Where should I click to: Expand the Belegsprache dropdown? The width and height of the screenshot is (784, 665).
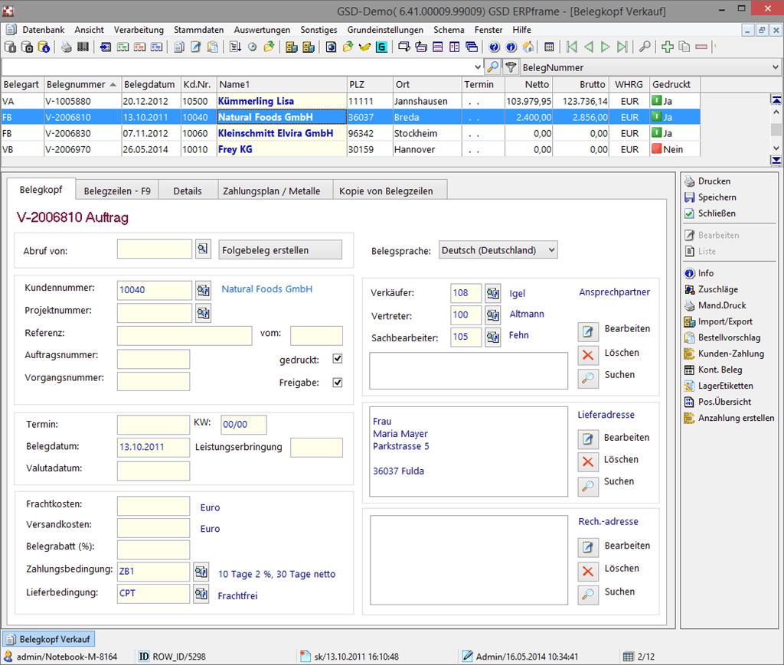coord(551,250)
